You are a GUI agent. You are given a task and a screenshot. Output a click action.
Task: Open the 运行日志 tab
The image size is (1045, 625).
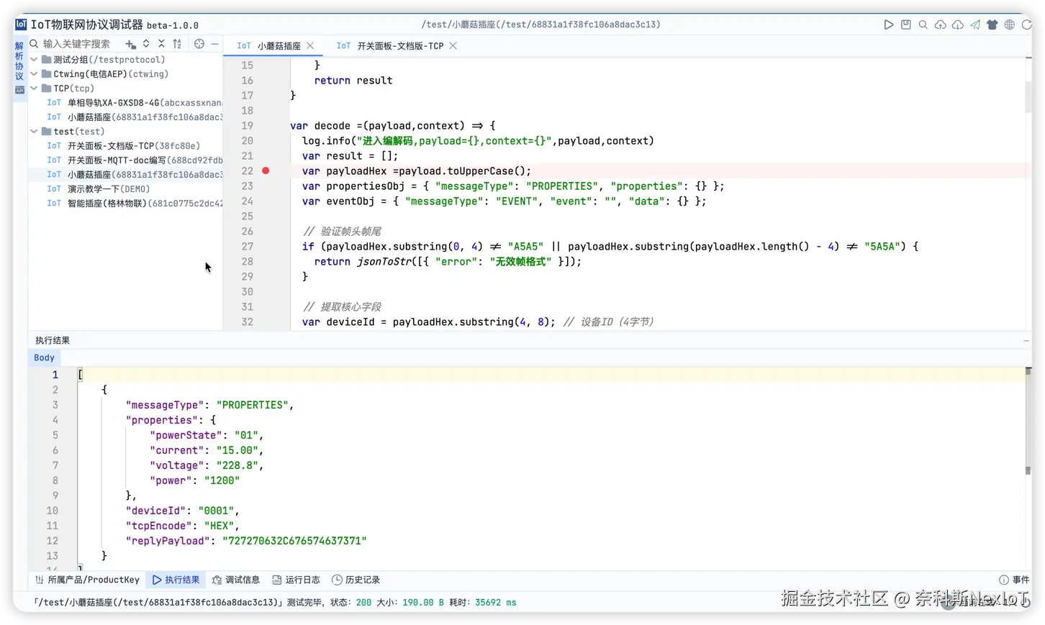point(296,580)
